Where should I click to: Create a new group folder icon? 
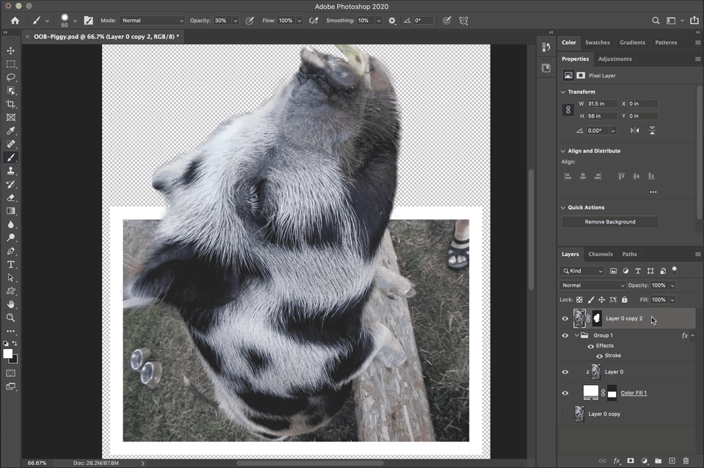coord(659,461)
